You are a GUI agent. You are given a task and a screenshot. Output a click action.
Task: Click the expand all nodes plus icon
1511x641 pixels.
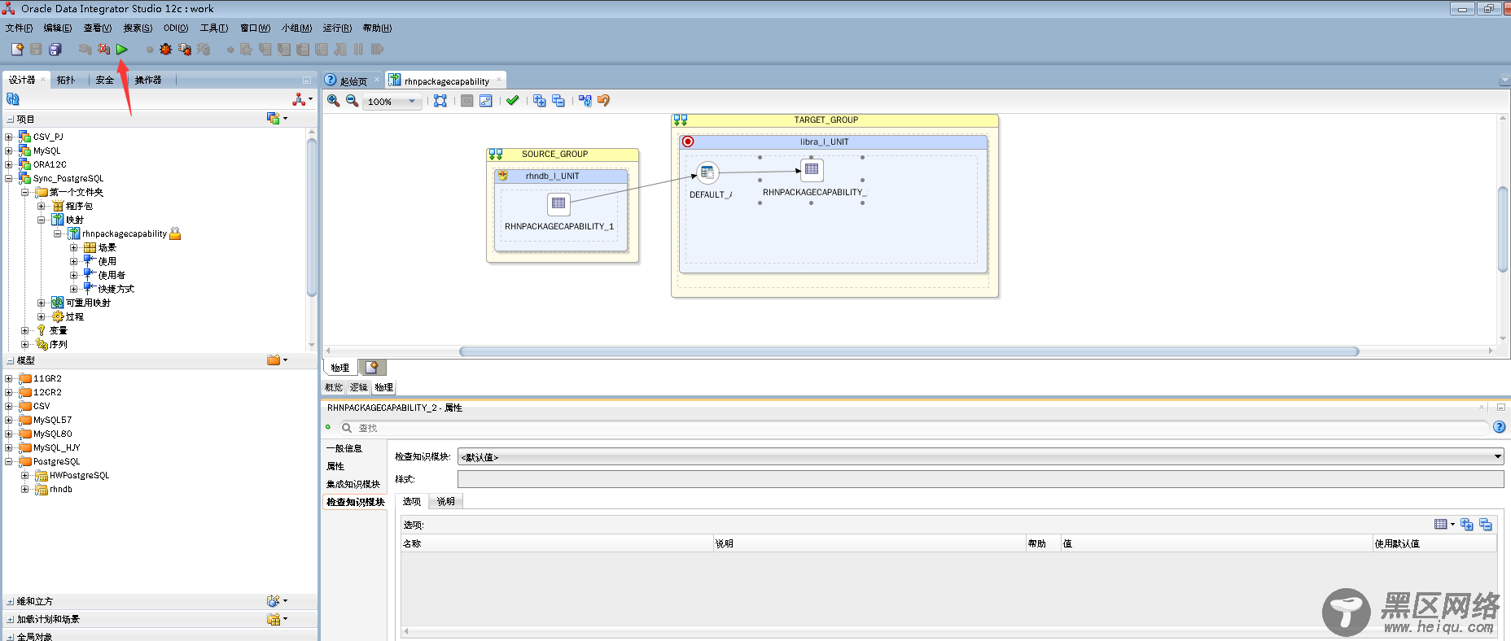(539, 101)
